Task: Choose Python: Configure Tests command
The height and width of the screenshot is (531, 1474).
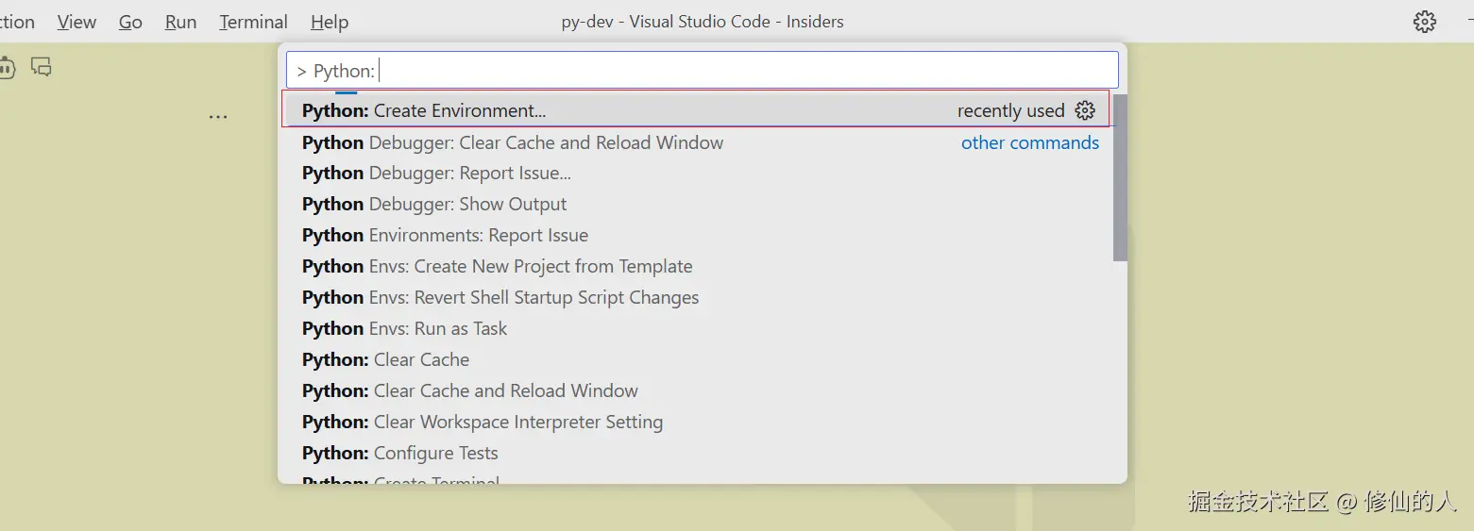Action: 399,454
